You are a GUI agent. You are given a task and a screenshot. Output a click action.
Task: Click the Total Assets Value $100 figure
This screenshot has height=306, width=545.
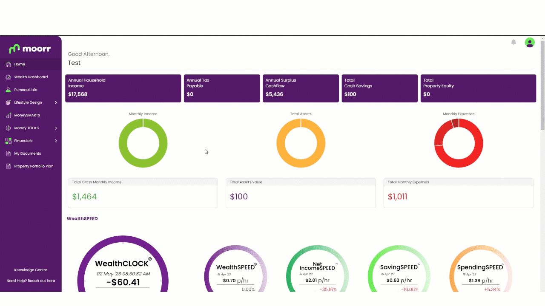[x=239, y=197]
